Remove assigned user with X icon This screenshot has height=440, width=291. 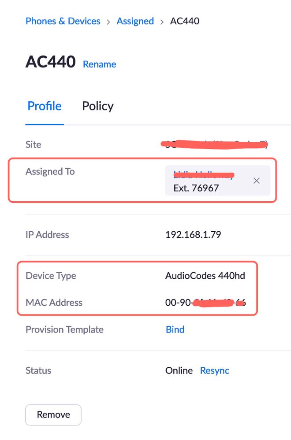257,181
